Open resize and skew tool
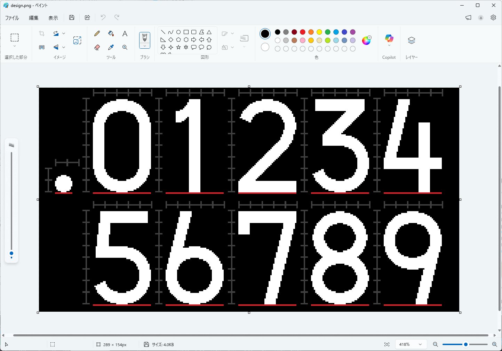Viewport: 502px width, 351px height. 77,40
